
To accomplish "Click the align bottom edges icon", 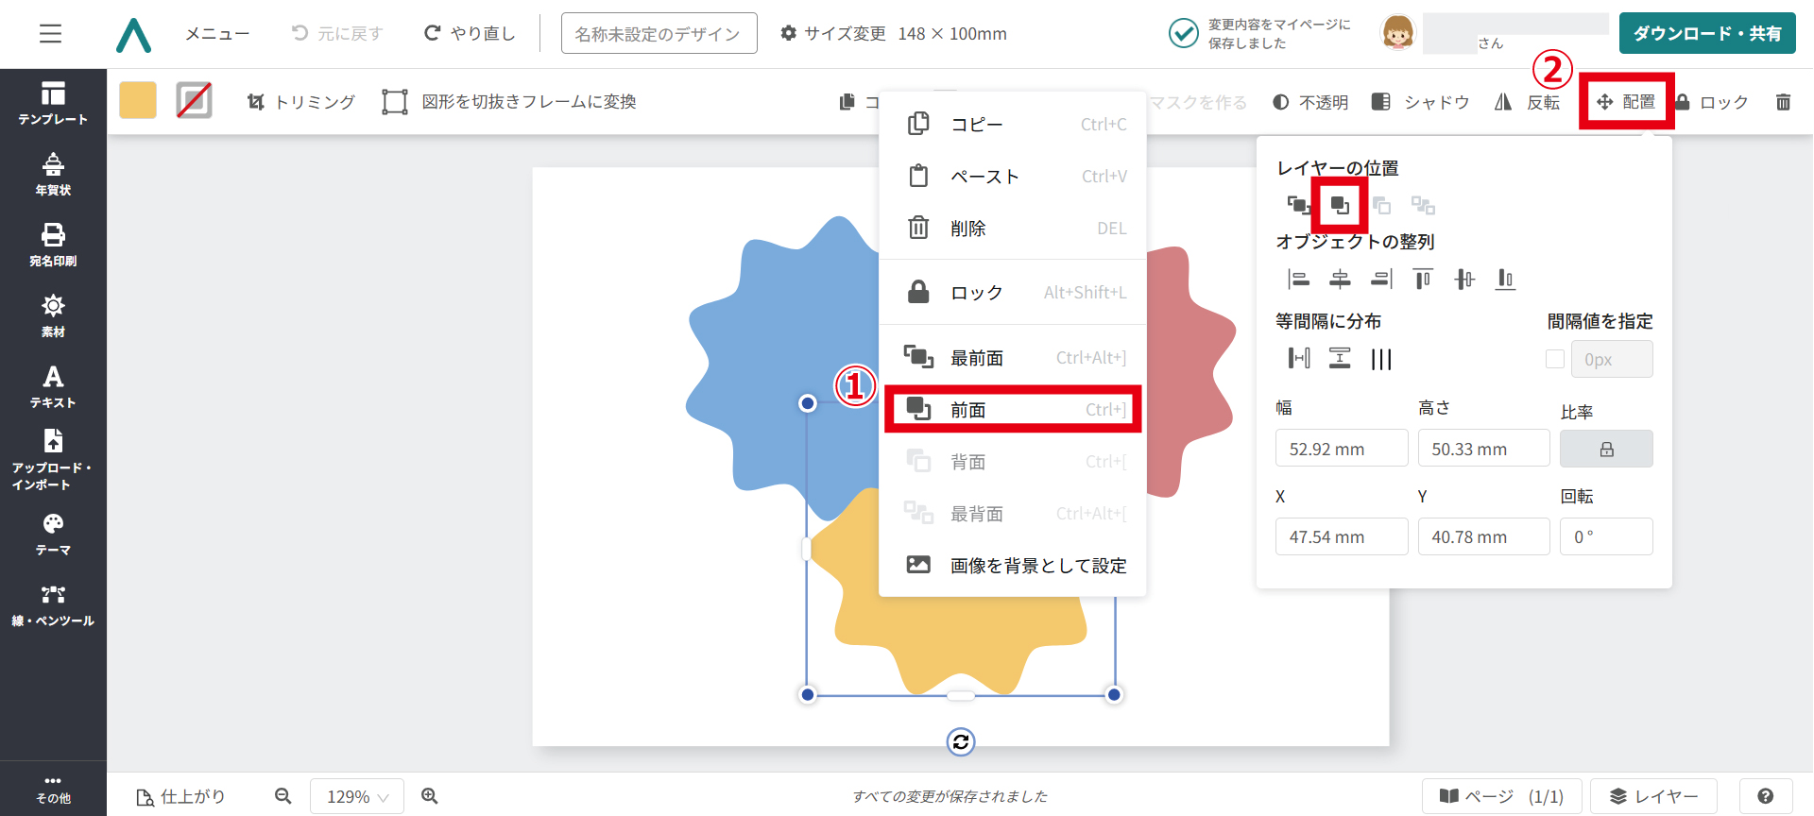I will [x=1505, y=279].
